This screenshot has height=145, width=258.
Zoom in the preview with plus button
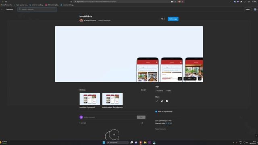click(x=195, y=79)
